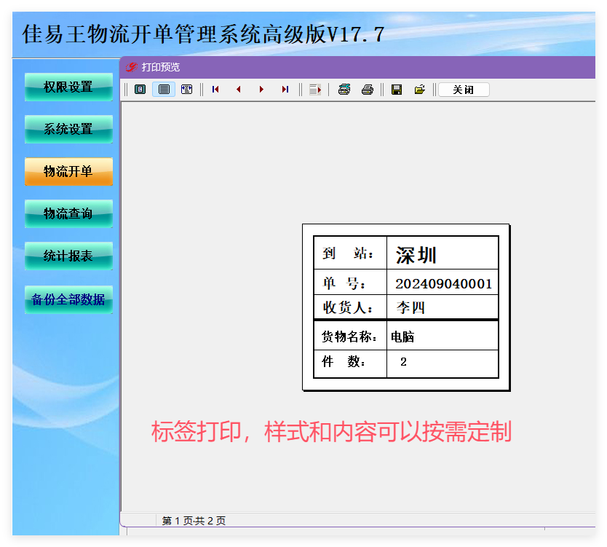Go to the next page
The height and width of the screenshot is (547, 607).
(262, 90)
